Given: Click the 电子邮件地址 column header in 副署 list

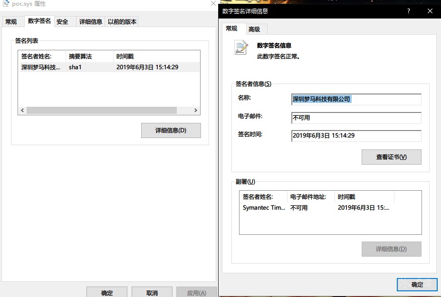Looking at the screenshot, I should pyautogui.click(x=311, y=197).
